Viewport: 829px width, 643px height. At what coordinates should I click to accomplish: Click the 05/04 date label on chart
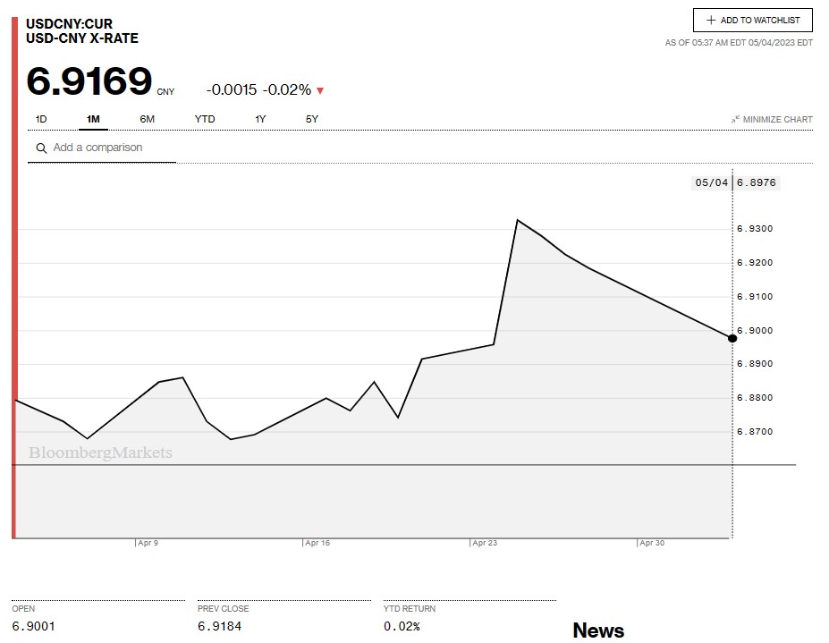click(x=711, y=182)
